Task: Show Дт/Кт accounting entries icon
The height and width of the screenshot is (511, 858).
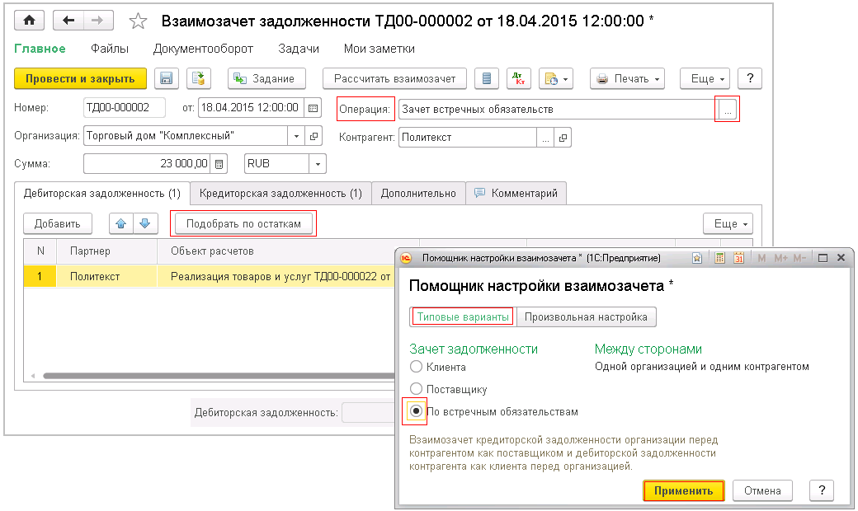Action: (x=519, y=78)
